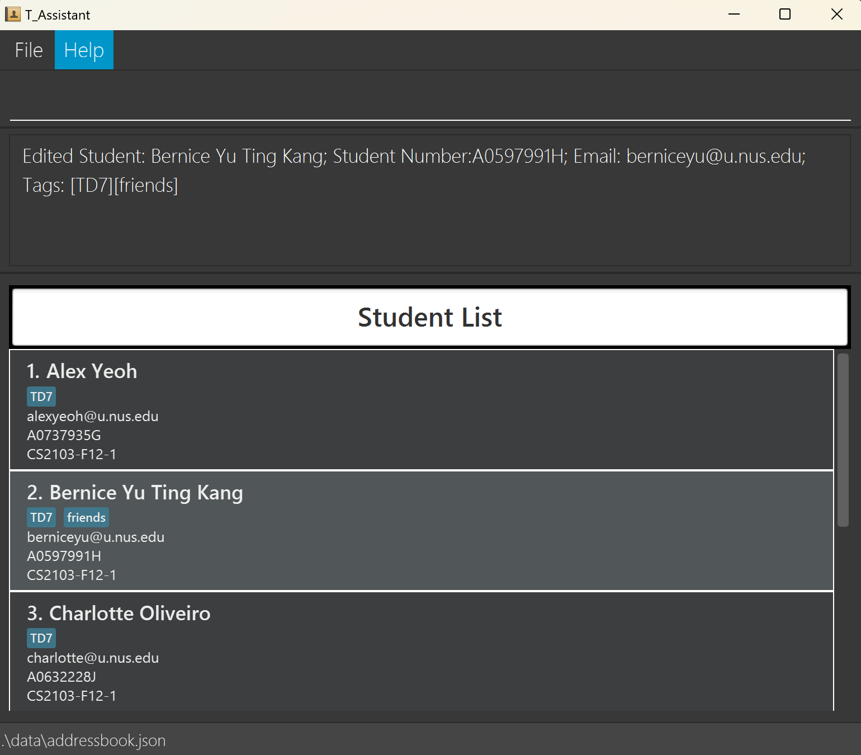Open the Help menu

(x=84, y=50)
